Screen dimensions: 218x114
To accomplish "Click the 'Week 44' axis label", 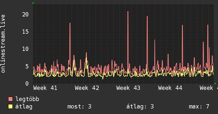I will tap(170, 88).
